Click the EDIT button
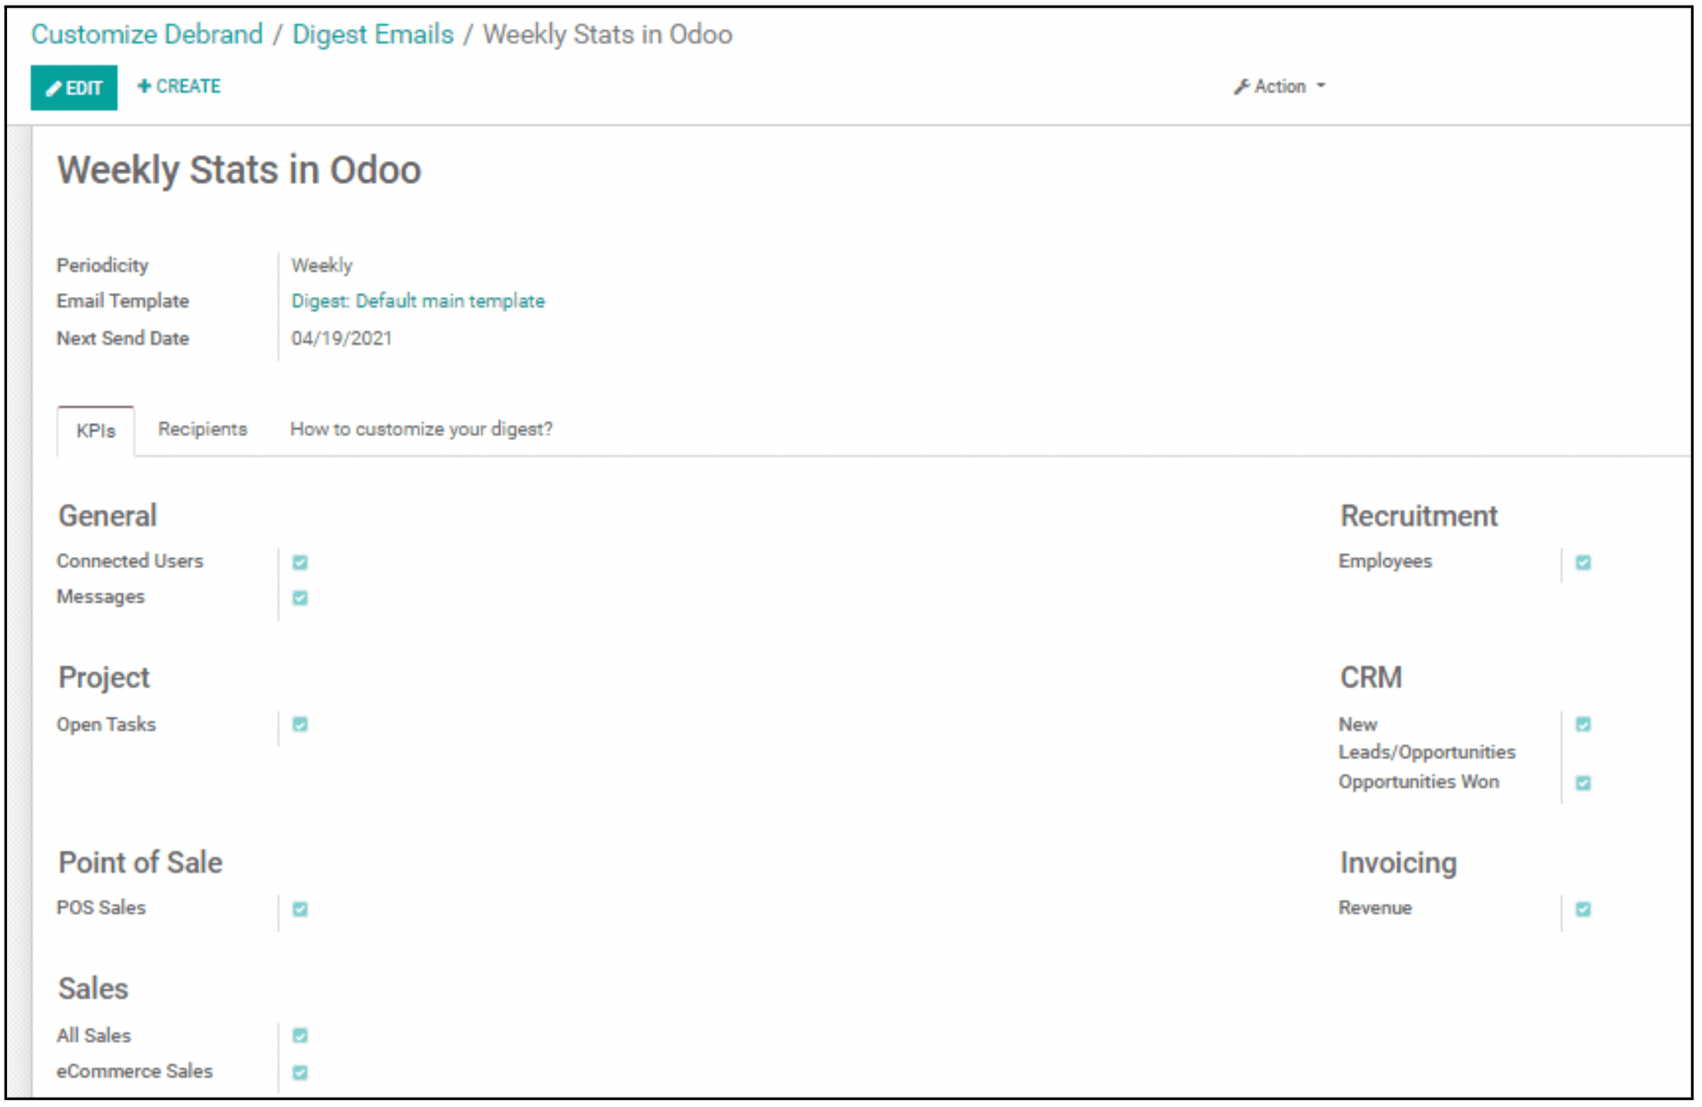1702x1107 pixels. [73, 87]
